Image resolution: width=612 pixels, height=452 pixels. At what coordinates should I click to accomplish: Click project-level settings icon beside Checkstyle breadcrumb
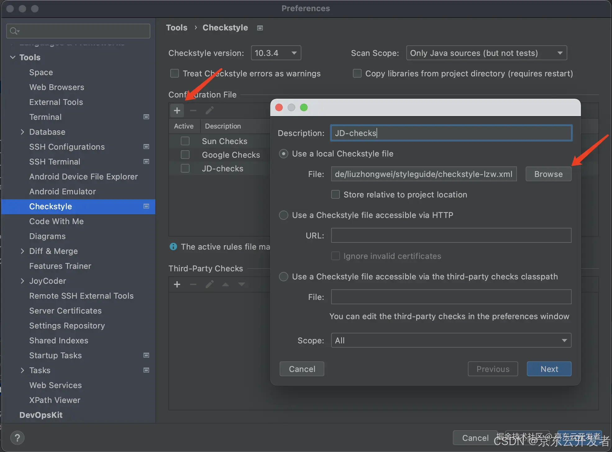coord(260,28)
